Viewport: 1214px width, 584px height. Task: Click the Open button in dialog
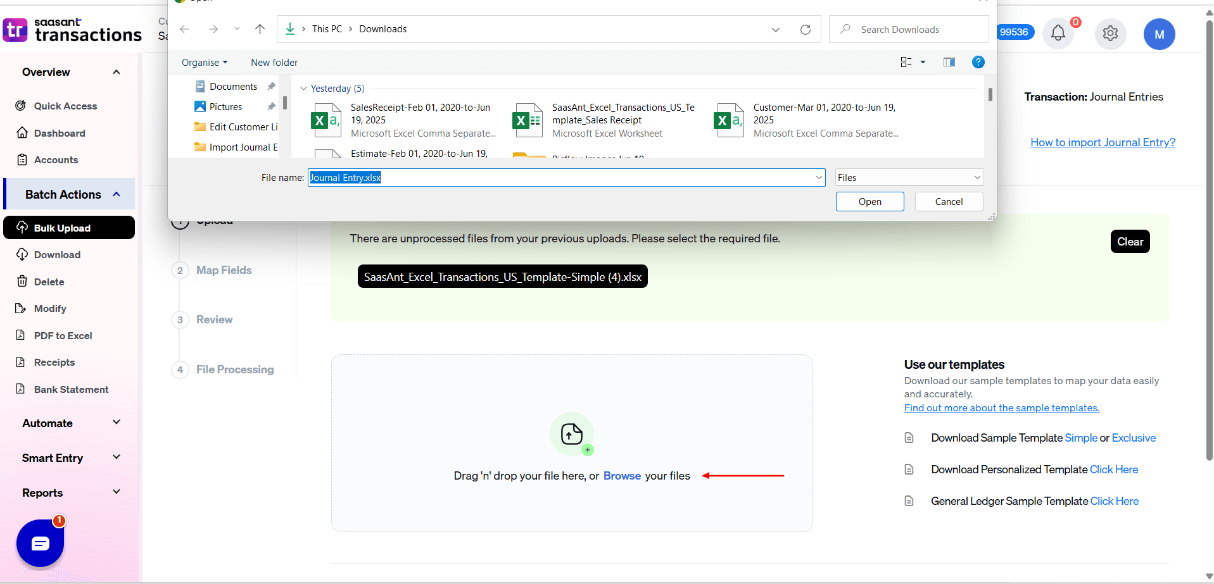(x=869, y=202)
